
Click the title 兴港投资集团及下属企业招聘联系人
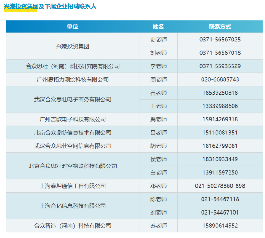pyautogui.click(x=50, y=6)
